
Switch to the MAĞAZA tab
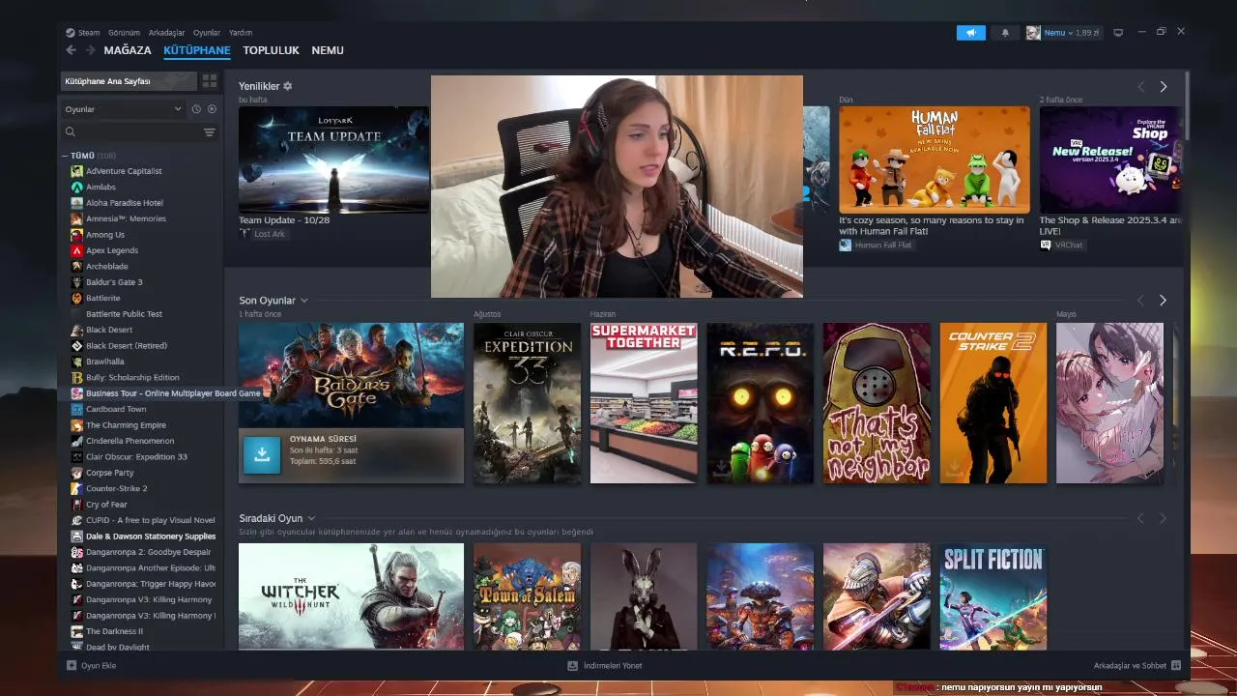coord(128,50)
